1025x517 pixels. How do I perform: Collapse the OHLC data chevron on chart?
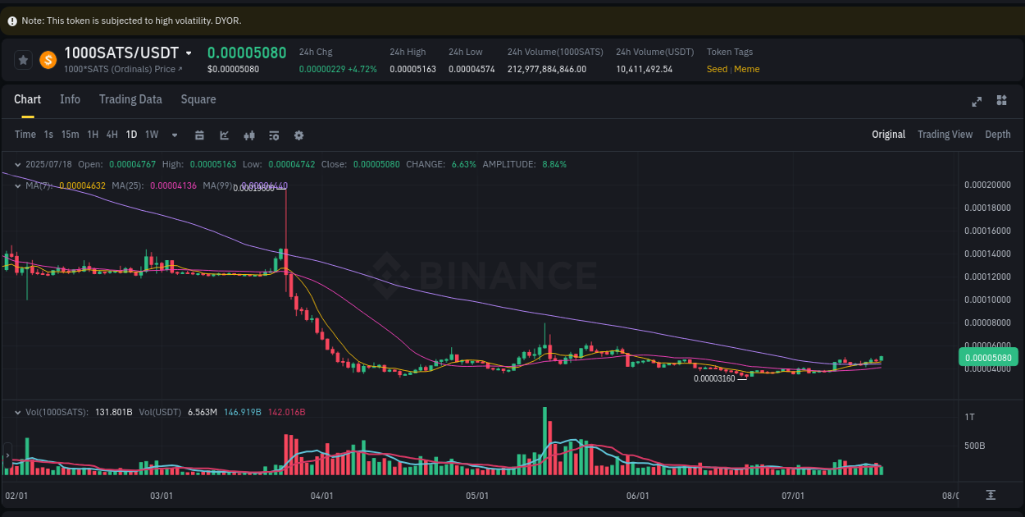[17, 163]
